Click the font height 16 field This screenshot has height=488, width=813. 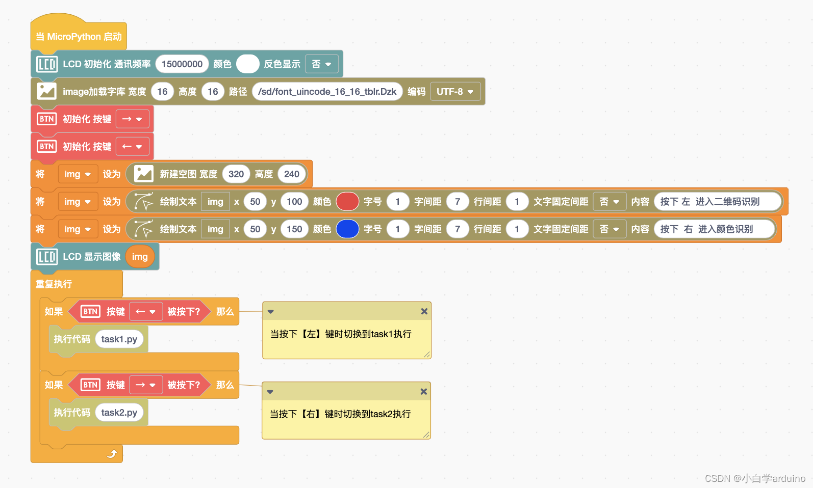click(x=213, y=92)
